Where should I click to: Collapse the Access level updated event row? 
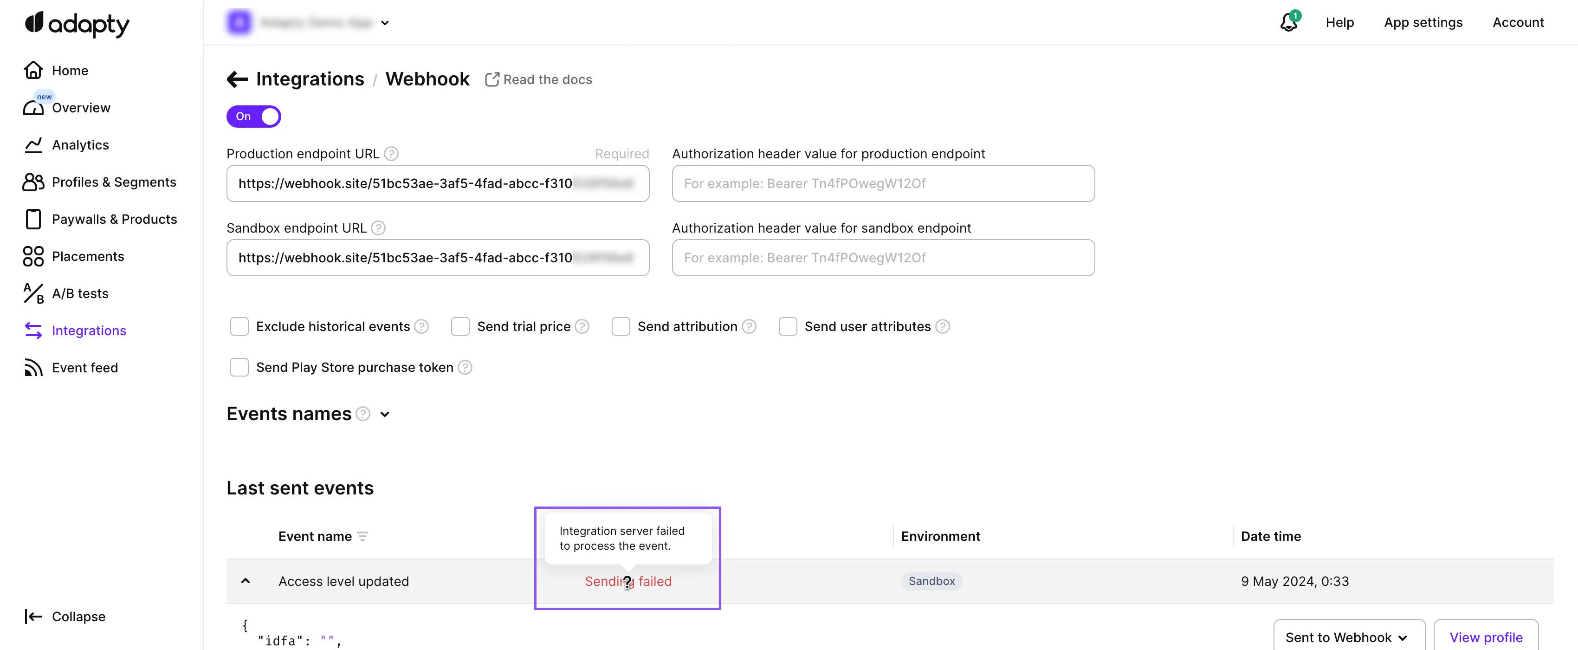pos(246,581)
